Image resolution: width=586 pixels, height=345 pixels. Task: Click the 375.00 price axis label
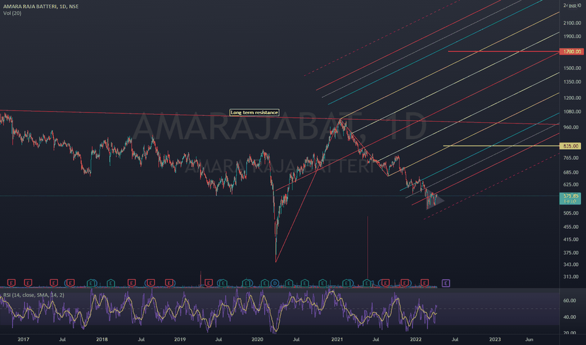tap(572, 253)
